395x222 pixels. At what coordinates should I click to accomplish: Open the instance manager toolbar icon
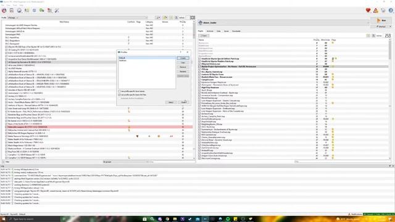[4, 10]
